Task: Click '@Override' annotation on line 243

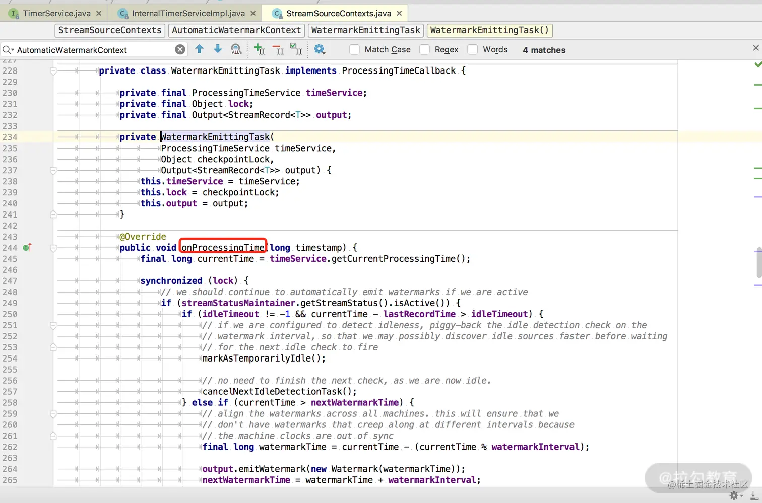Action: 143,237
